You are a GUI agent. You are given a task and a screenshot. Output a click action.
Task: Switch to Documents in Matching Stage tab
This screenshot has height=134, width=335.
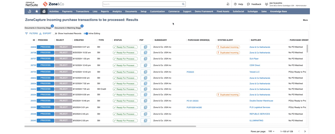pyautogui.click(x=68, y=28)
